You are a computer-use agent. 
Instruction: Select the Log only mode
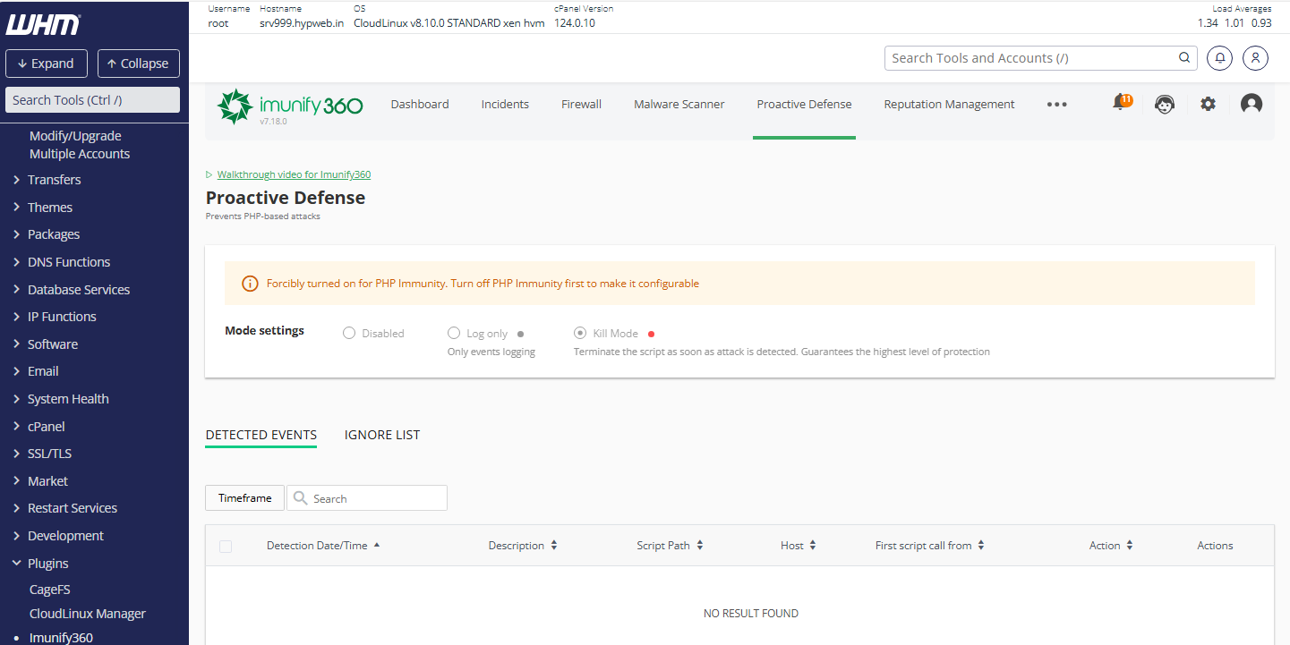[x=454, y=332]
